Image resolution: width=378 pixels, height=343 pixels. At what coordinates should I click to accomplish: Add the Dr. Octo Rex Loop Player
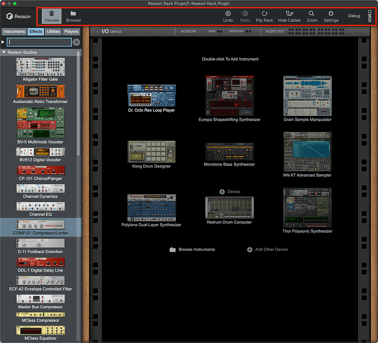151,98
